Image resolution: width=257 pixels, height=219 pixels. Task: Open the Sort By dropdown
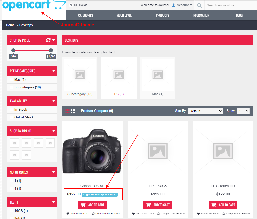pos(205,111)
